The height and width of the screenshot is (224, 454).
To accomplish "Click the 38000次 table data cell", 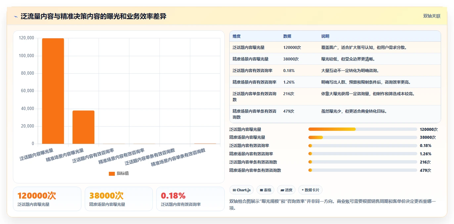I will [x=291, y=59].
